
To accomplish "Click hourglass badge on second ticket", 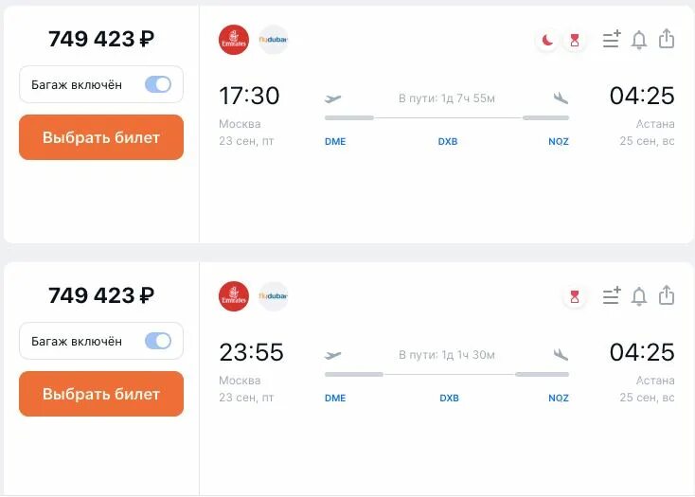I will tap(574, 296).
